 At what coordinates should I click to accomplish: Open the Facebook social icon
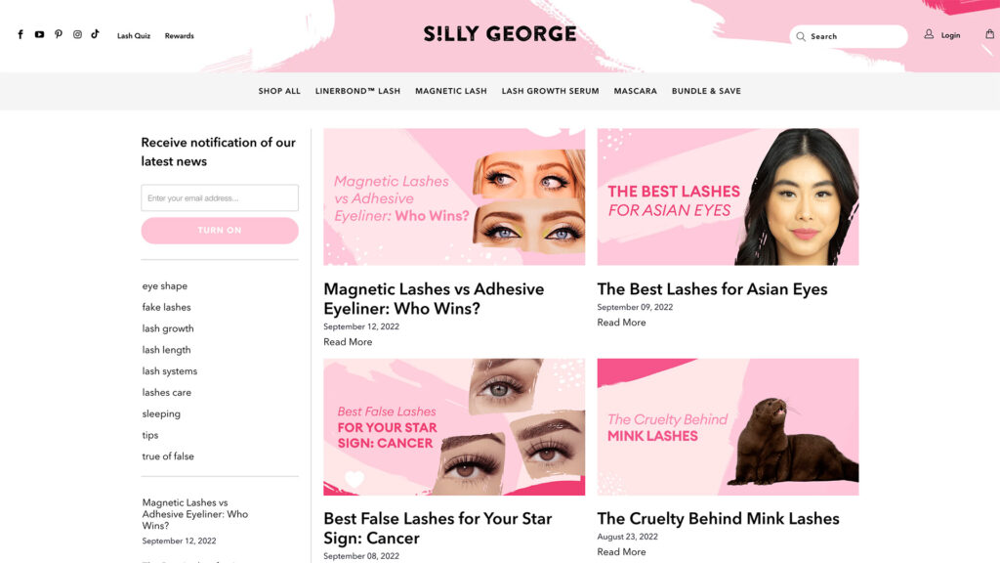(21, 34)
